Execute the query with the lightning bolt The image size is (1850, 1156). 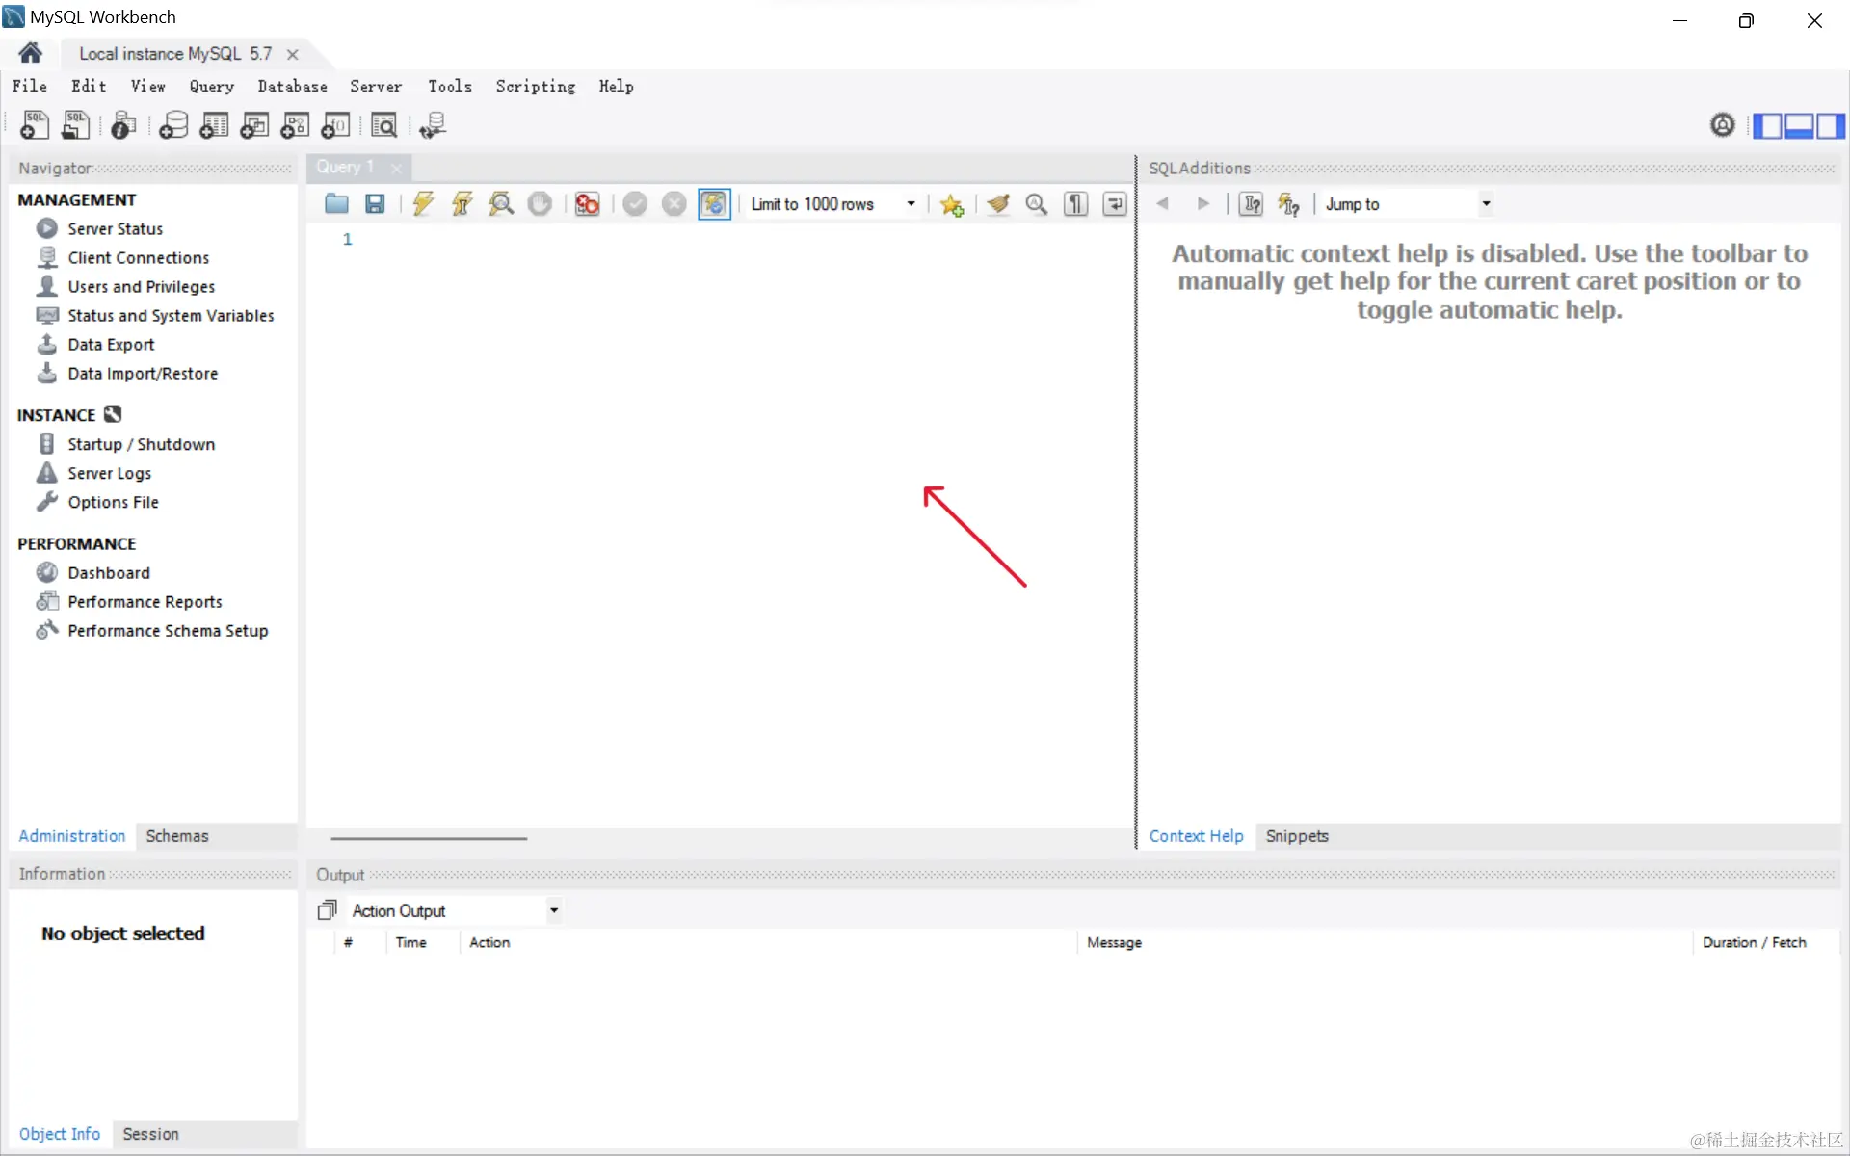[x=423, y=203]
